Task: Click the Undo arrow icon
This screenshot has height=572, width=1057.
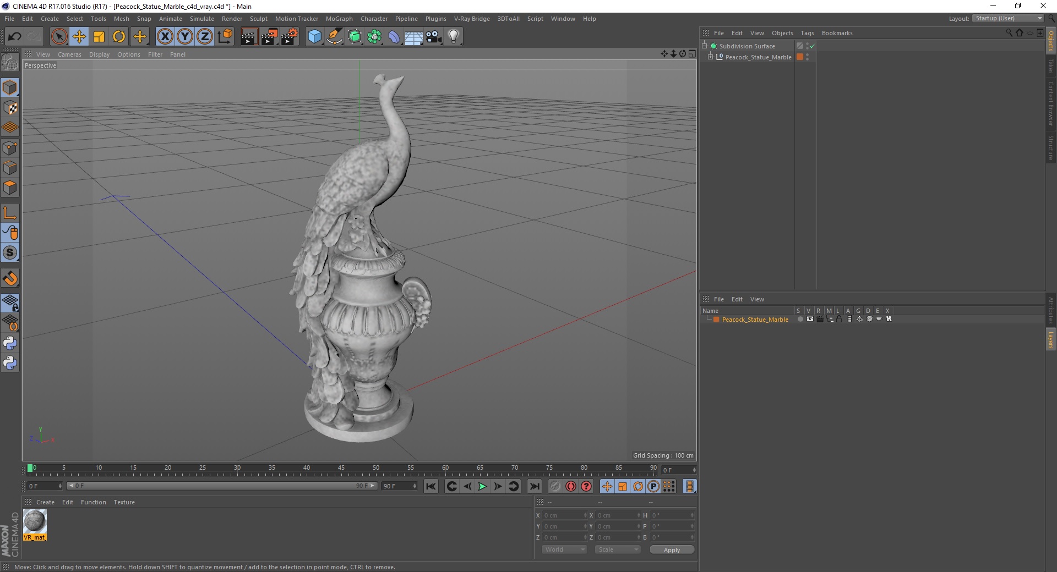Action: 14,37
